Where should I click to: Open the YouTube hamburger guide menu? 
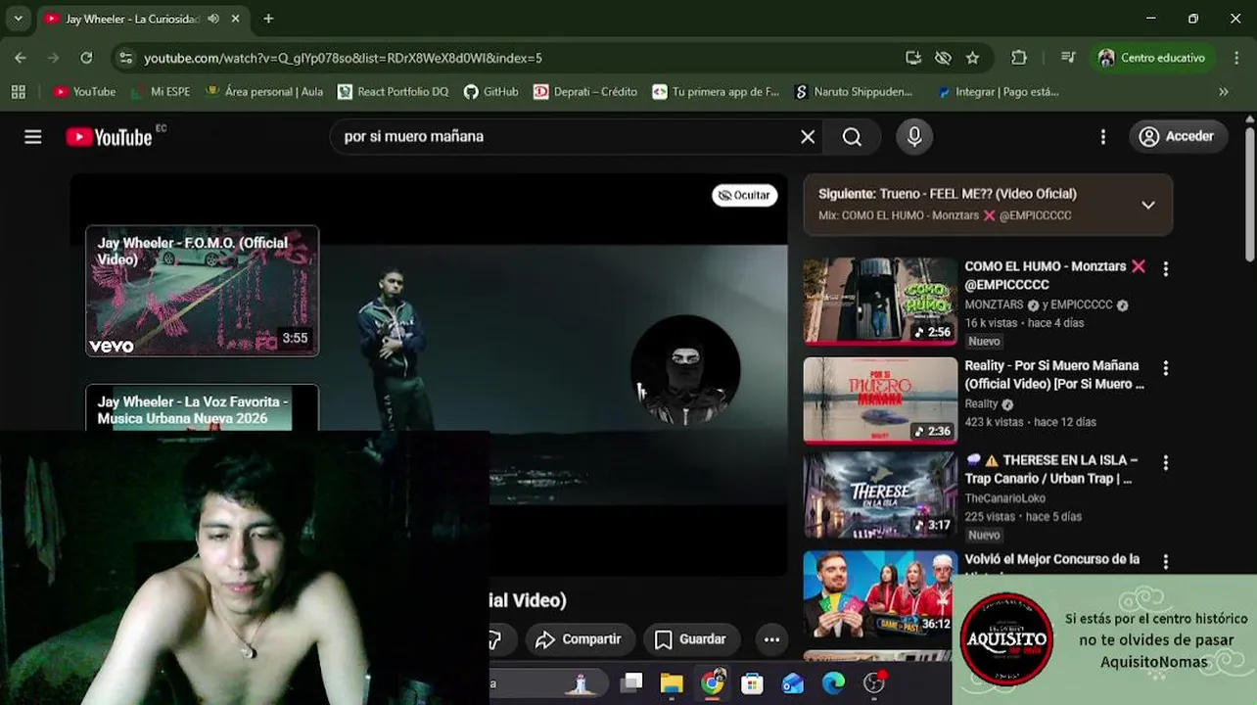point(33,137)
